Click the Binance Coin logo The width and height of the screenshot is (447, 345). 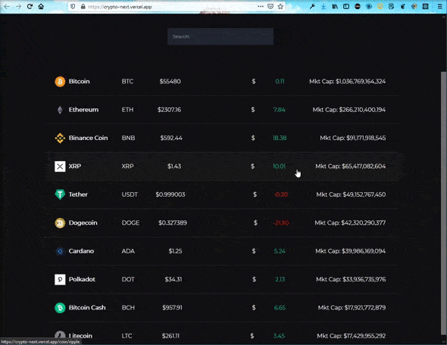point(60,138)
